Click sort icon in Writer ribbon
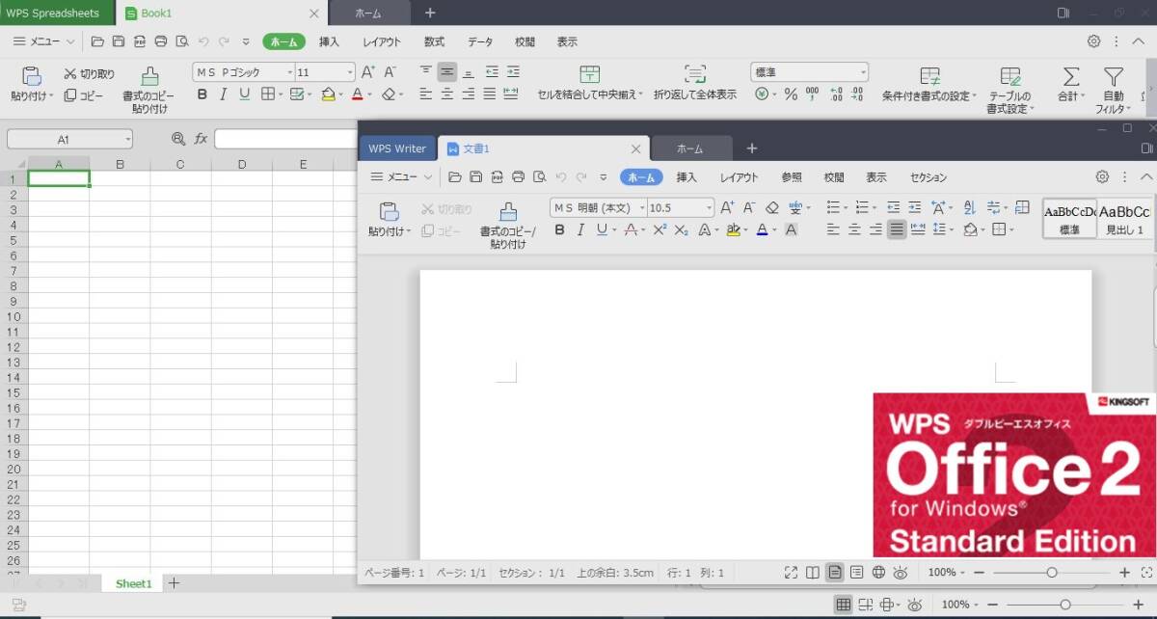Viewport: 1157px width, 619px height. 969,207
